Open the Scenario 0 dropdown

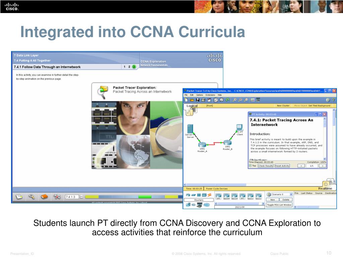coord(282,194)
